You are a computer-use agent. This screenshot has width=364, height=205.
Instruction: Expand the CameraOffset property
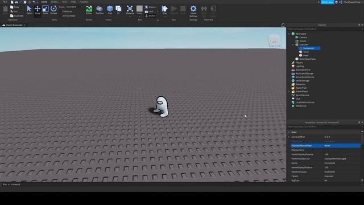coord(289,137)
